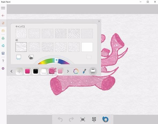The height and width of the screenshot is (124, 158).
Task: Select the fourth paper texture
Action: 61,47
